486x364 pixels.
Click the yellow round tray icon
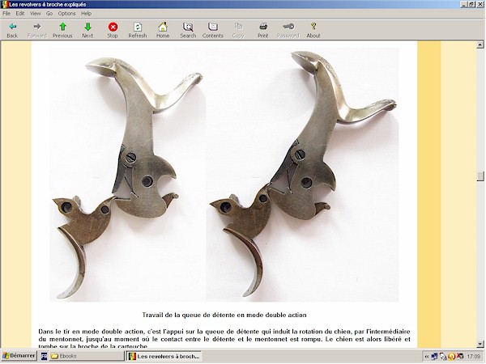pos(452,357)
